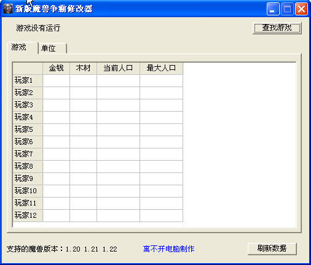
Task: Select the 游戏 tab
Action: [x=23, y=47]
